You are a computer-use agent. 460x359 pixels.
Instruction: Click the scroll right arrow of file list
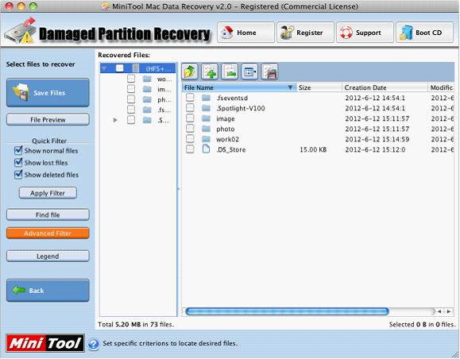[449, 311]
